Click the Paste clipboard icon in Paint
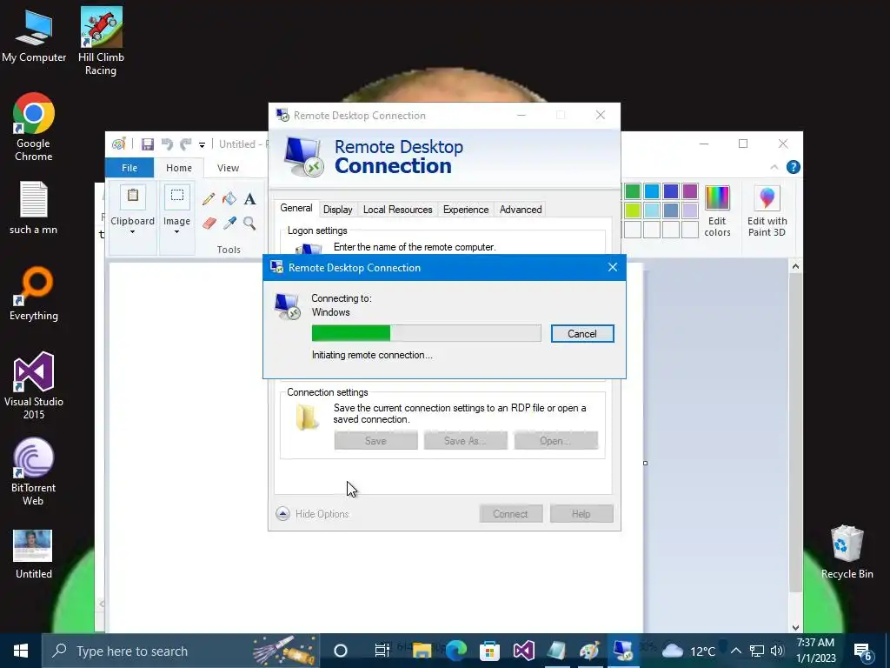The width and height of the screenshot is (890, 668). (133, 196)
